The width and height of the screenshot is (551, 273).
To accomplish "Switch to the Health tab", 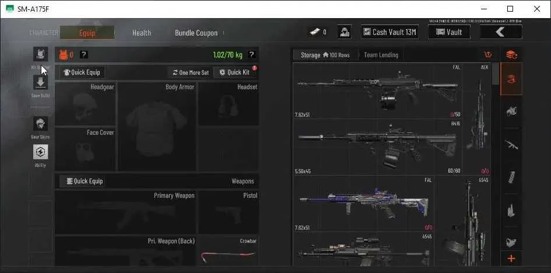I will (x=141, y=33).
